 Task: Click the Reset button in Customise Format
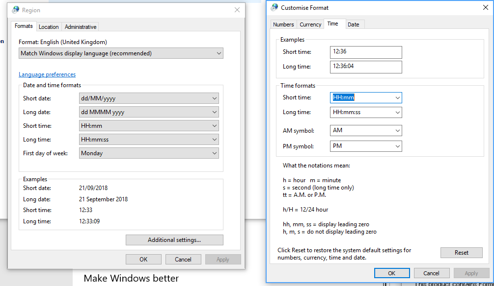[x=461, y=253]
